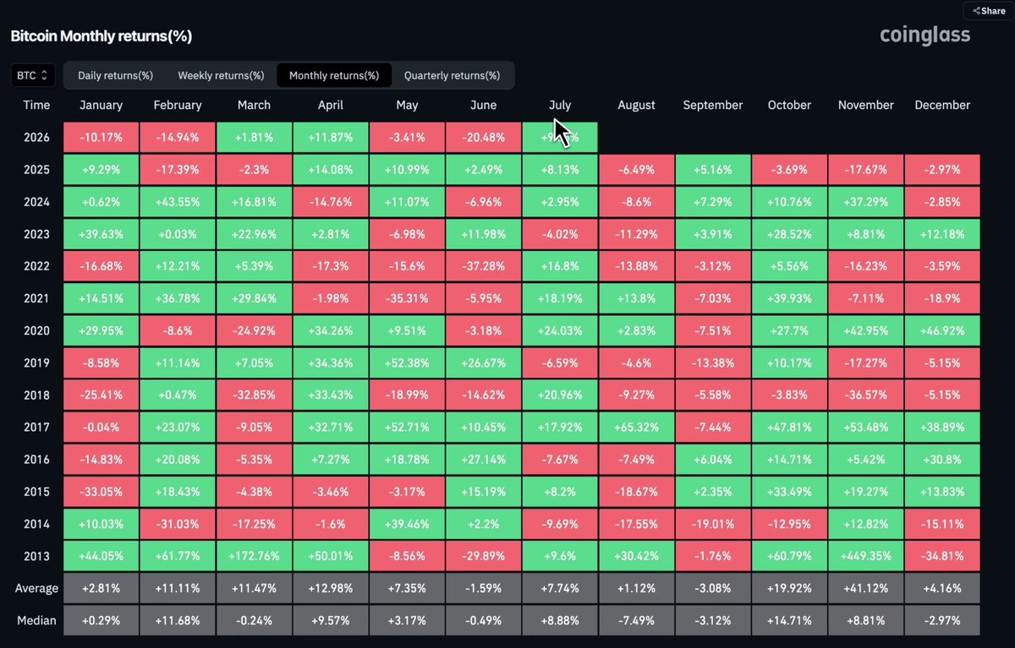Click the 2013 March +172.76% cell
Screen dimensions: 1015x648
[x=254, y=556]
